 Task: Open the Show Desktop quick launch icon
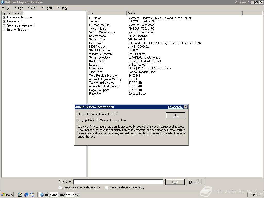(x=20, y=195)
